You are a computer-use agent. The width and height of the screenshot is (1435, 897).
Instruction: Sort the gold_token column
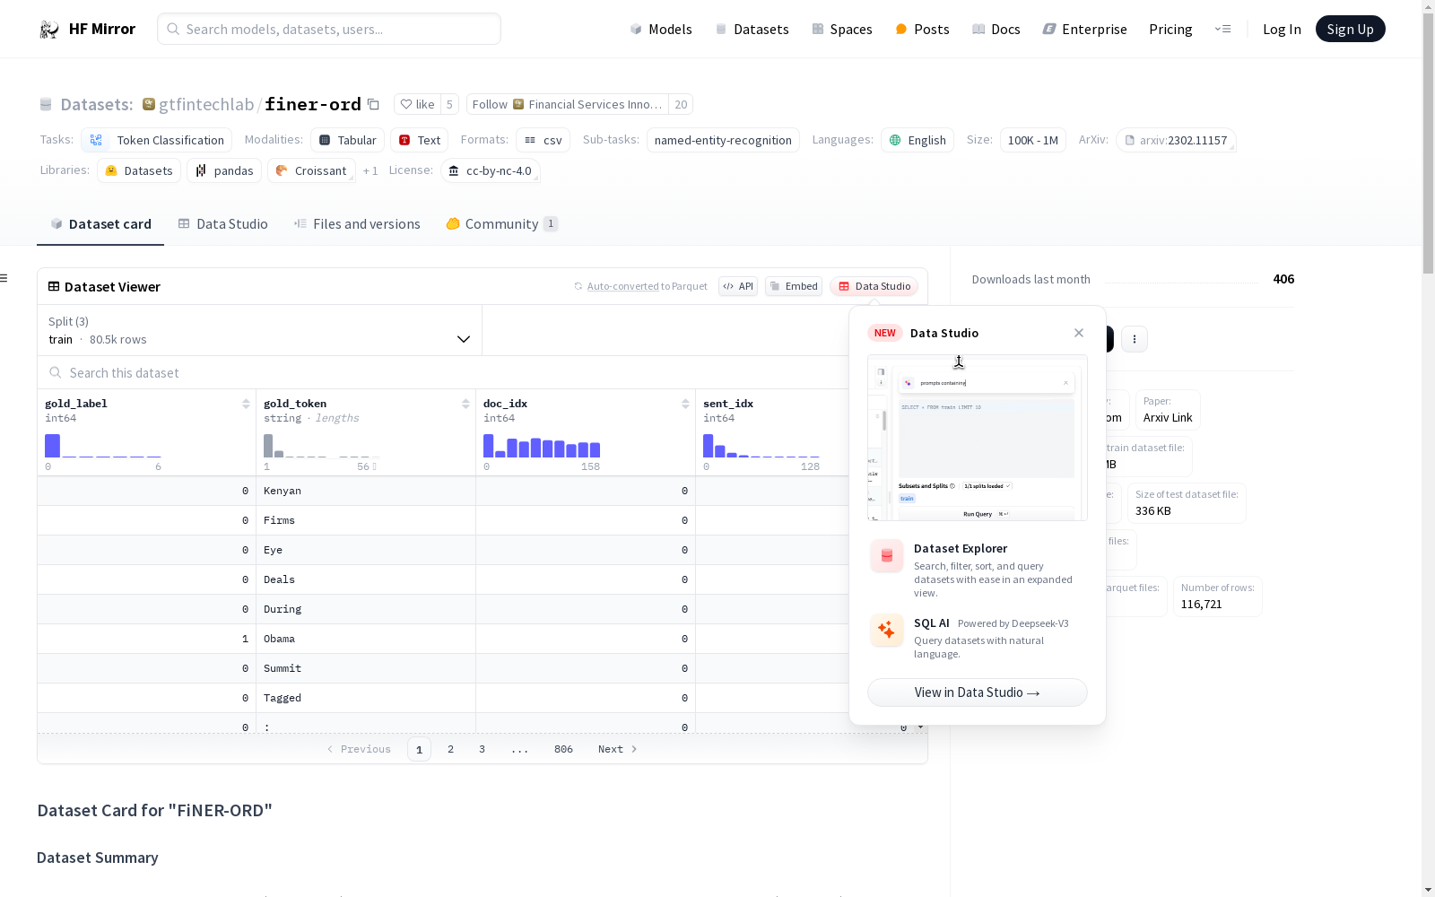click(x=465, y=404)
